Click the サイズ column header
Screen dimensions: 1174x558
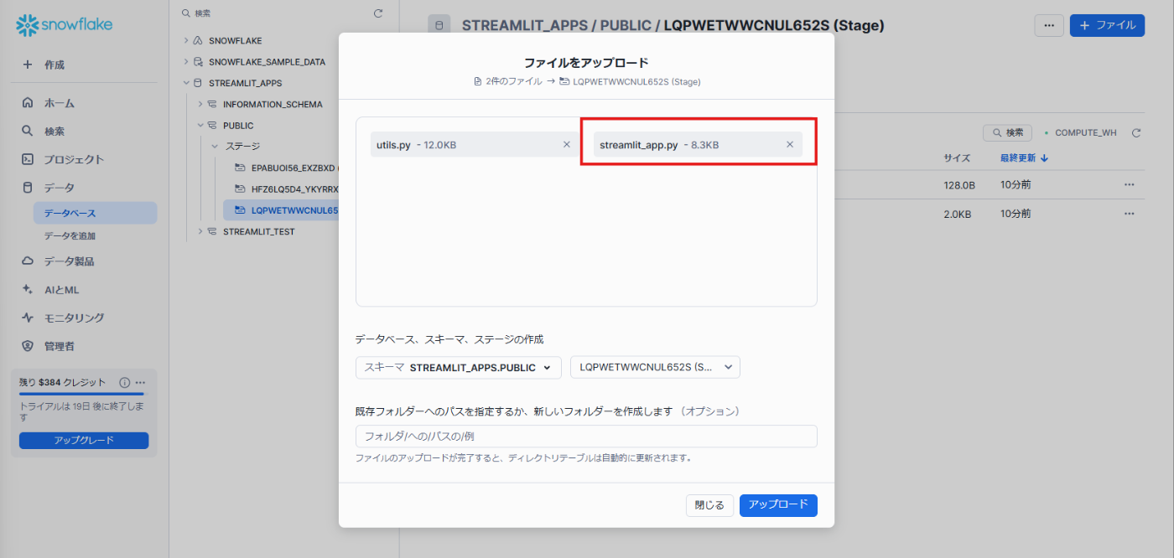click(956, 158)
